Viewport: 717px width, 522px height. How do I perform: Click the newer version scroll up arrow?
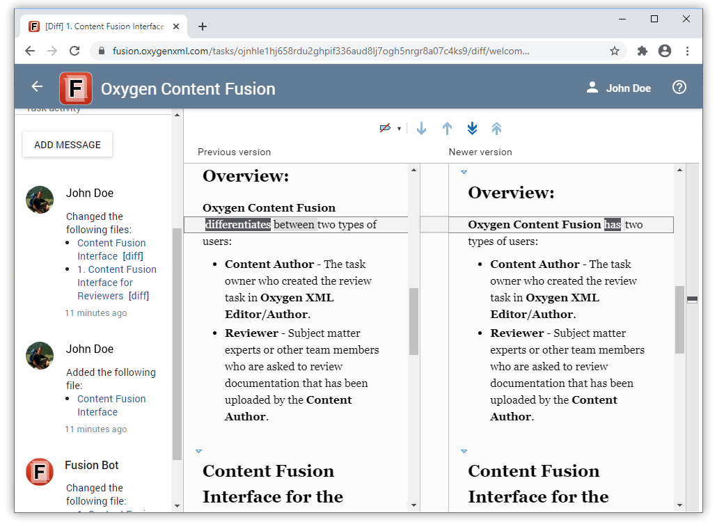pyautogui.click(x=679, y=170)
